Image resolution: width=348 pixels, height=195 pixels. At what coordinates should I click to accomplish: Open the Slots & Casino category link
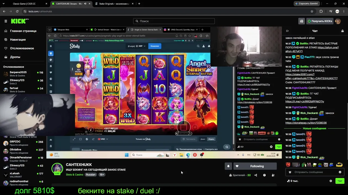[x=74, y=175]
